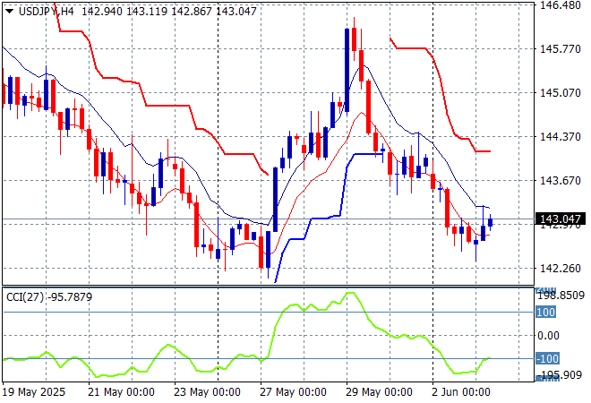Click the CCI -100 level marker

(547, 358)
